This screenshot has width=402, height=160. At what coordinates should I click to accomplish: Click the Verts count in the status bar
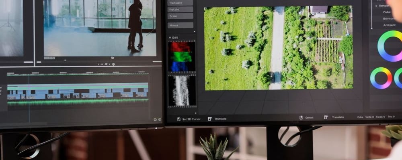(369, 117)
